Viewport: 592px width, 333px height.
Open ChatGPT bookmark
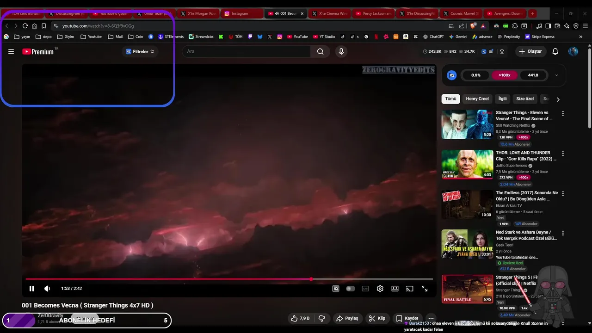click(x=433, y=37)
